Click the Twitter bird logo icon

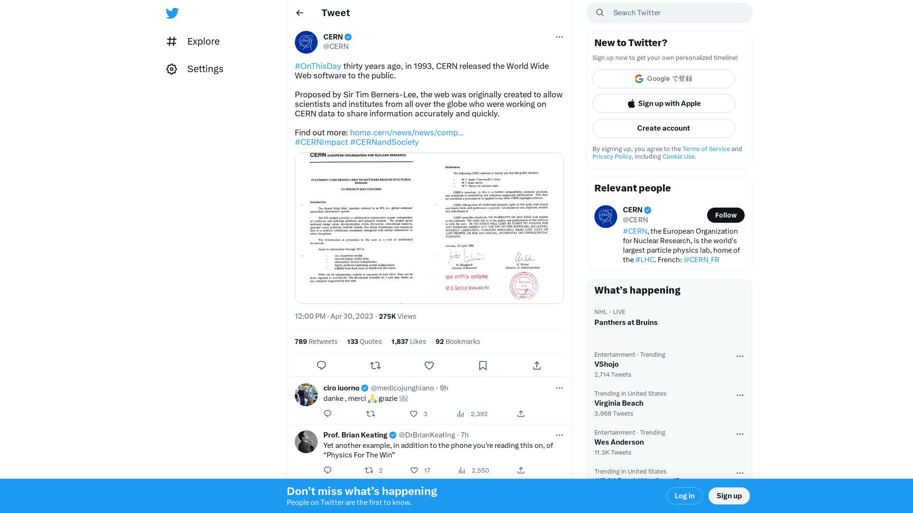pyautogui.click(x=173, y=12)
